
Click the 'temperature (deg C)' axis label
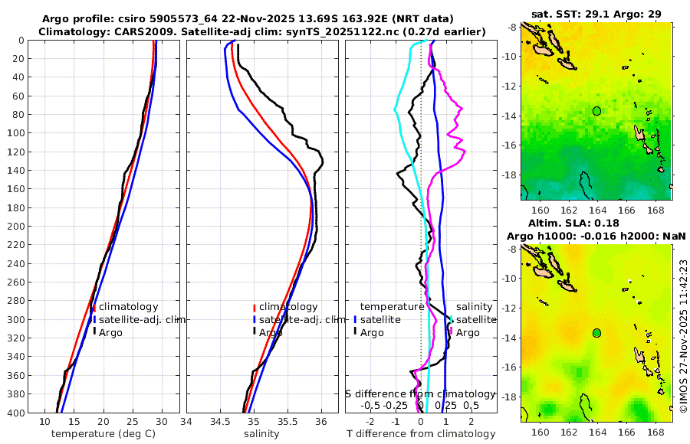tap(103, 434)
